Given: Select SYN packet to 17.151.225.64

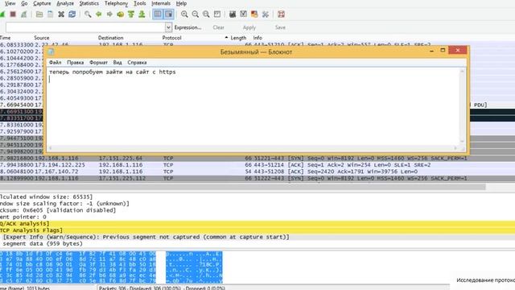Looking at the screenshot, I should (x=257, y=158).
